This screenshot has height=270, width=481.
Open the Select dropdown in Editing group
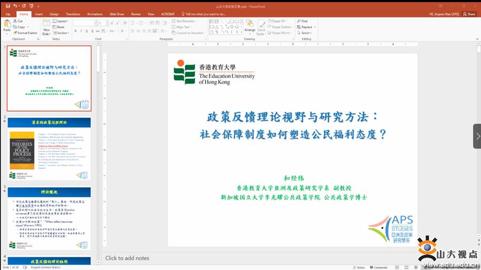[x=304, y=33]
